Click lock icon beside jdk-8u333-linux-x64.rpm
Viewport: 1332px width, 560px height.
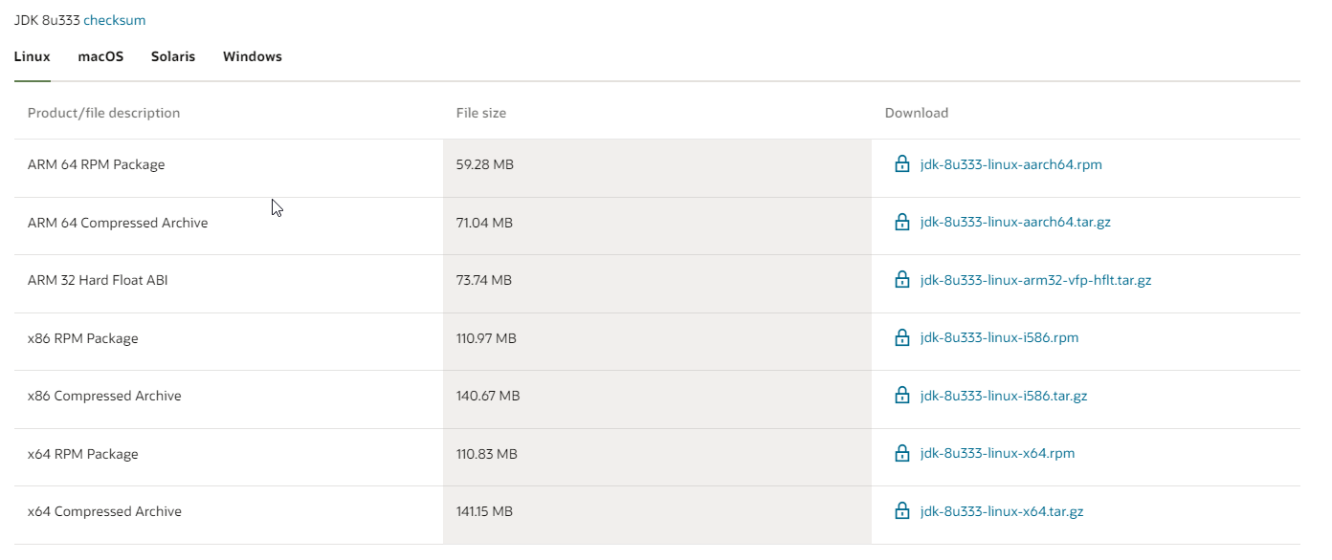coord(901,453)
